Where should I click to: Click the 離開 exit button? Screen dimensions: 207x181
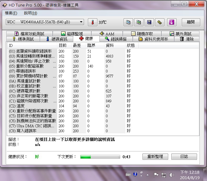[191, 22]
